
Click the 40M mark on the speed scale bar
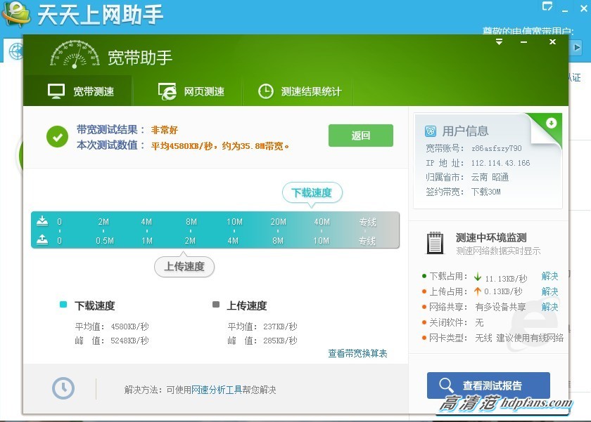[x=322, y=220]
